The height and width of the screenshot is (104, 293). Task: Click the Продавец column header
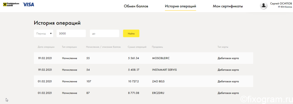157,47
